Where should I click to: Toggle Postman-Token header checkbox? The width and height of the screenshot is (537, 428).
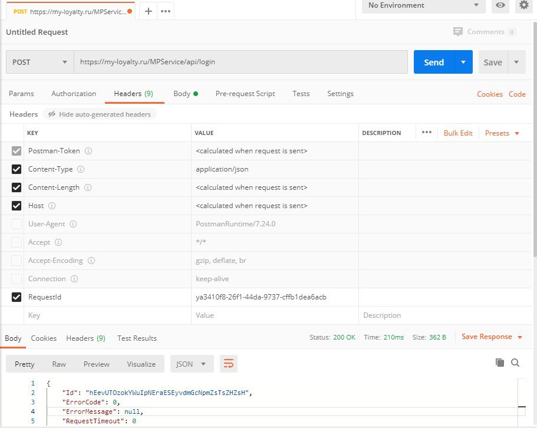(x=17, y=151)
